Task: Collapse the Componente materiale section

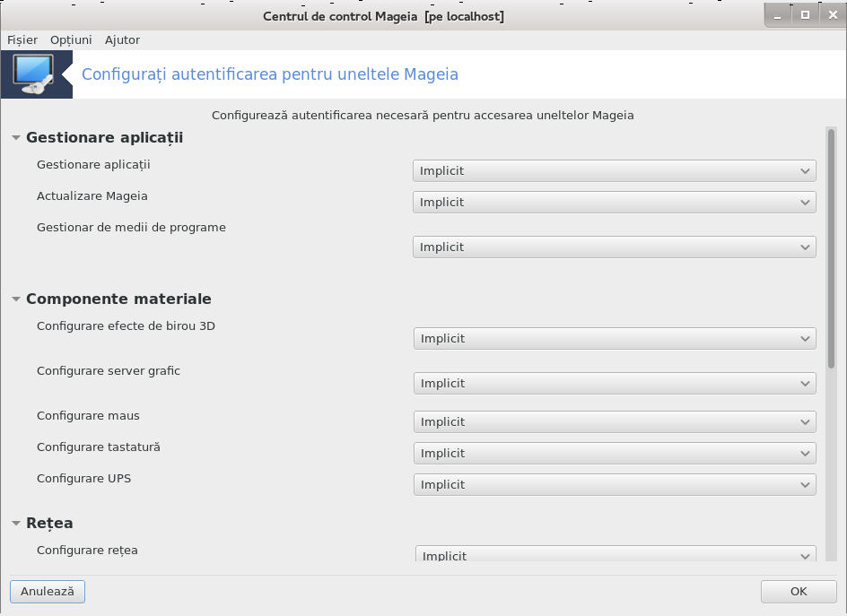Action: (16, 299)
